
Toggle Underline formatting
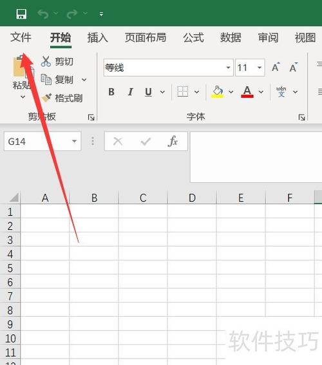pyautogui.click(x=148, y=92)
